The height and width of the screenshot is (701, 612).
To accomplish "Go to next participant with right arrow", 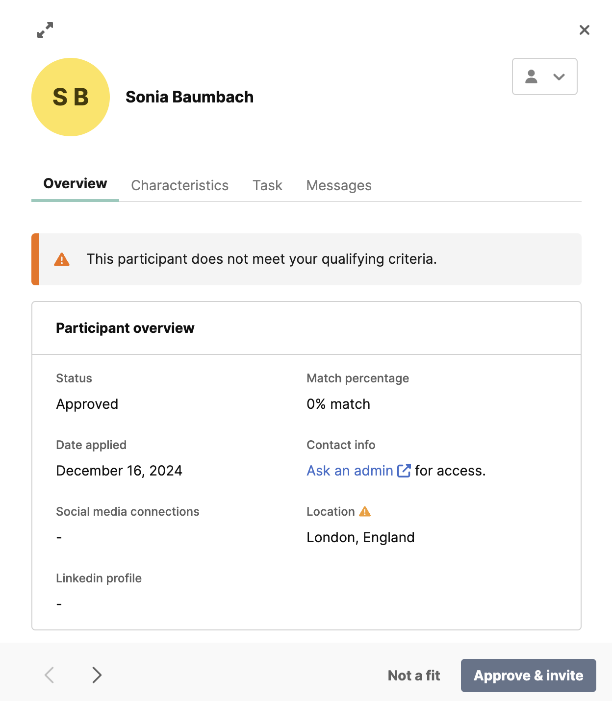I will [97, 675].
